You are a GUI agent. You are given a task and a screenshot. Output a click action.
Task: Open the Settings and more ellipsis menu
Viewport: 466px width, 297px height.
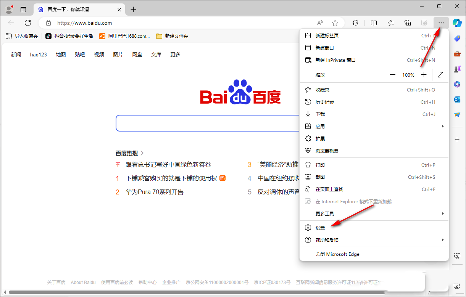click(441, 23)
